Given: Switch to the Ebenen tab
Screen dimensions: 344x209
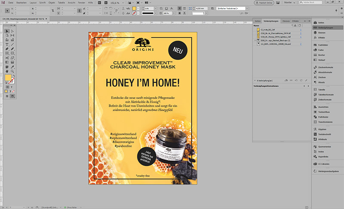Looking at the screenshot, I should [286, 21].
